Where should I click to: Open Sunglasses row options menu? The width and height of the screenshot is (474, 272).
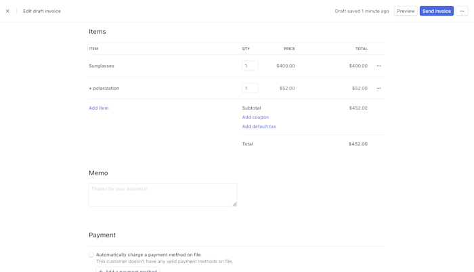point(379,66)
